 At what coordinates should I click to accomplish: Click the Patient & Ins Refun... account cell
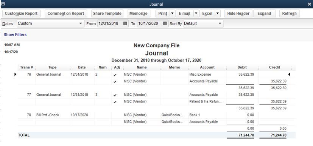tap(206, 101)
